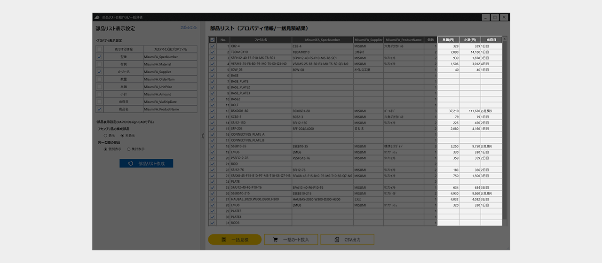
Task: Select 集計表示 radio button
Action: (x=128, y=149)
